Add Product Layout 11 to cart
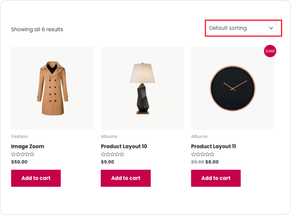 (x=216, y=178)
